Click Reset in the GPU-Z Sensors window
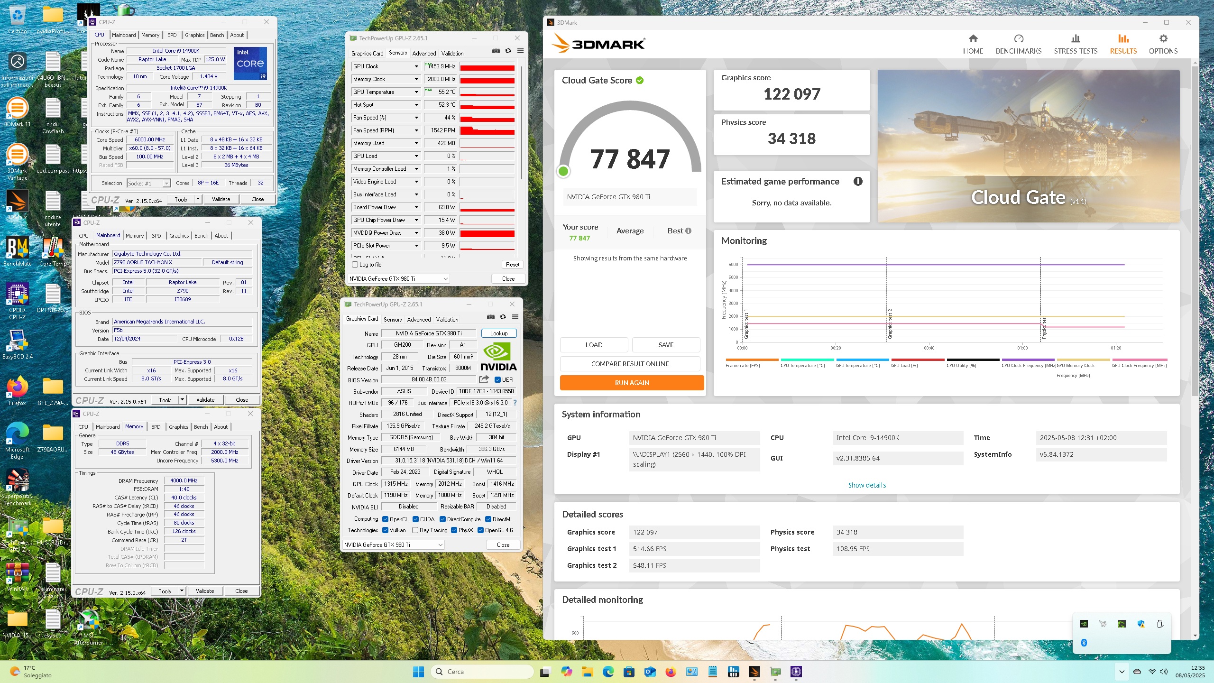Screen dimensions: 1214x683 (x=513, y=265)
